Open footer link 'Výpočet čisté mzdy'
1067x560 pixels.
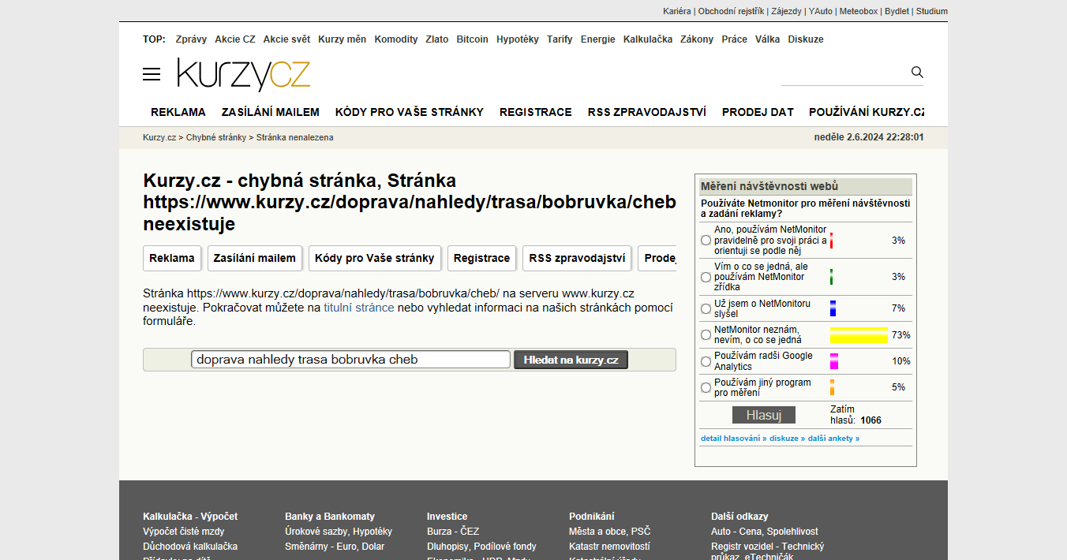point(184,532)
